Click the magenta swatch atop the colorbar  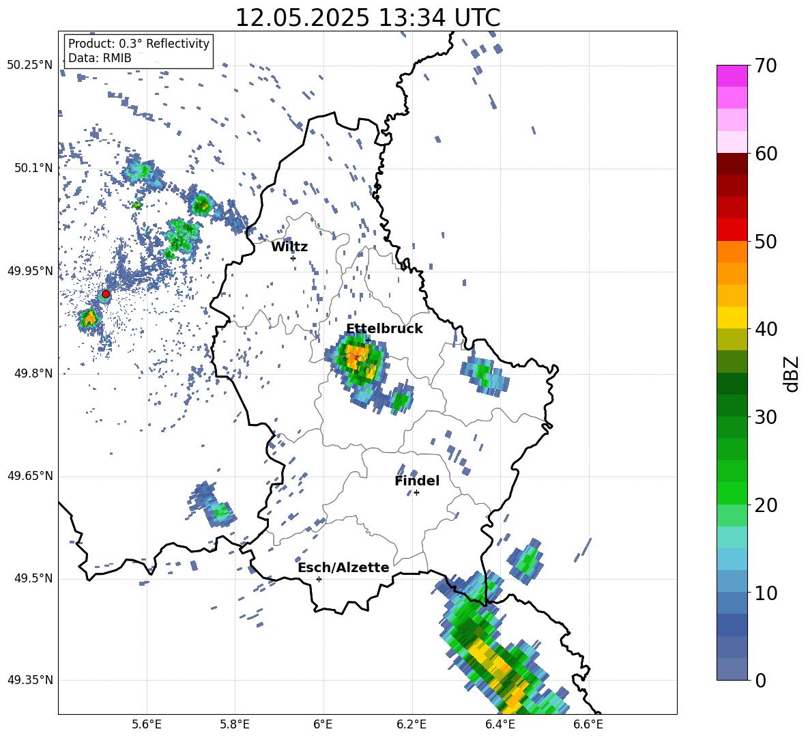tap(732, 76)
